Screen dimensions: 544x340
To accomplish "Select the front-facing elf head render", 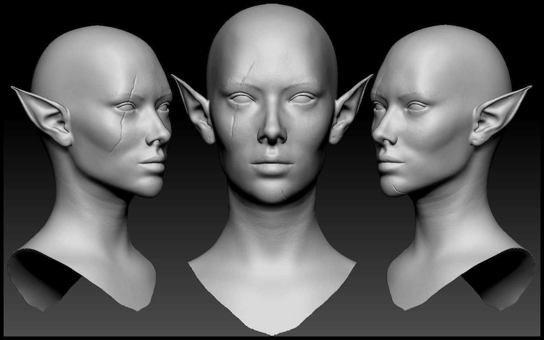I will (x=272, y=170).
